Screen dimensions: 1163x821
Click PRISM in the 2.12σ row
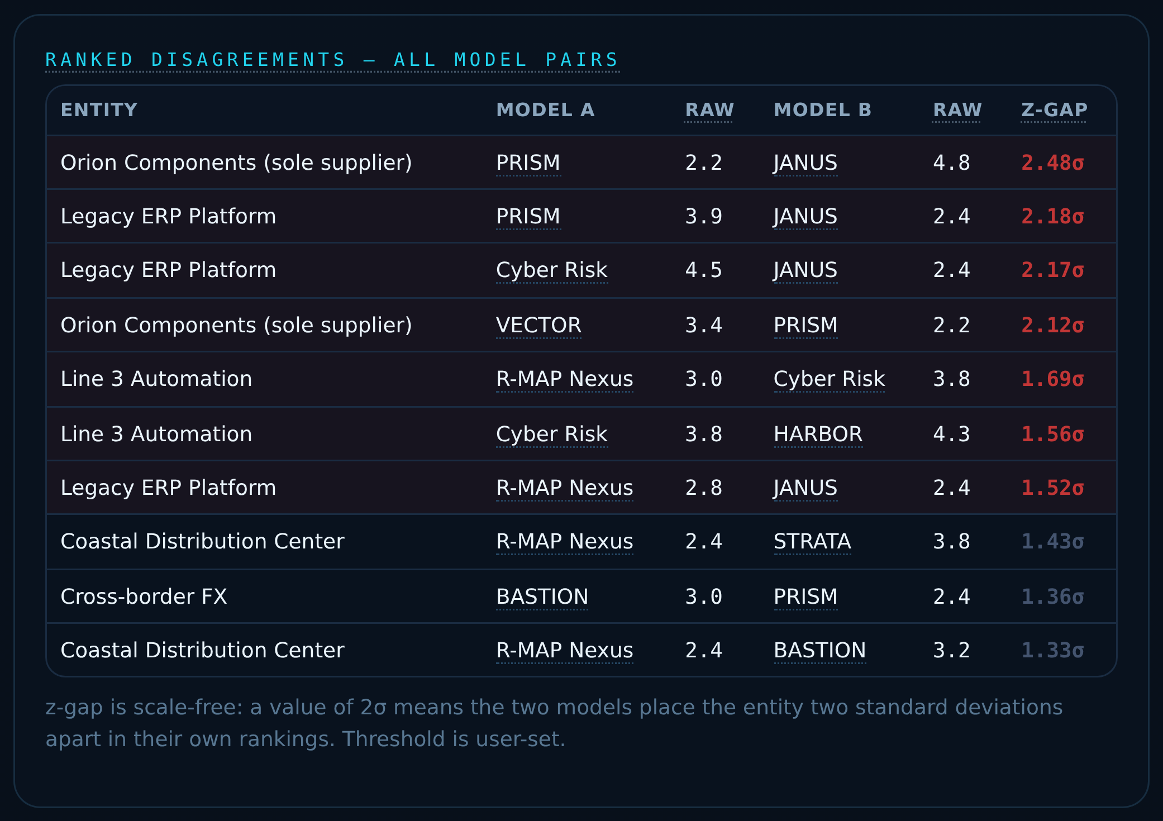[805, 326]
